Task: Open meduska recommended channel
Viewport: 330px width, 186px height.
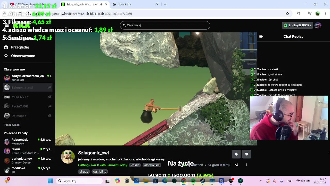Action: coord(28,170)
